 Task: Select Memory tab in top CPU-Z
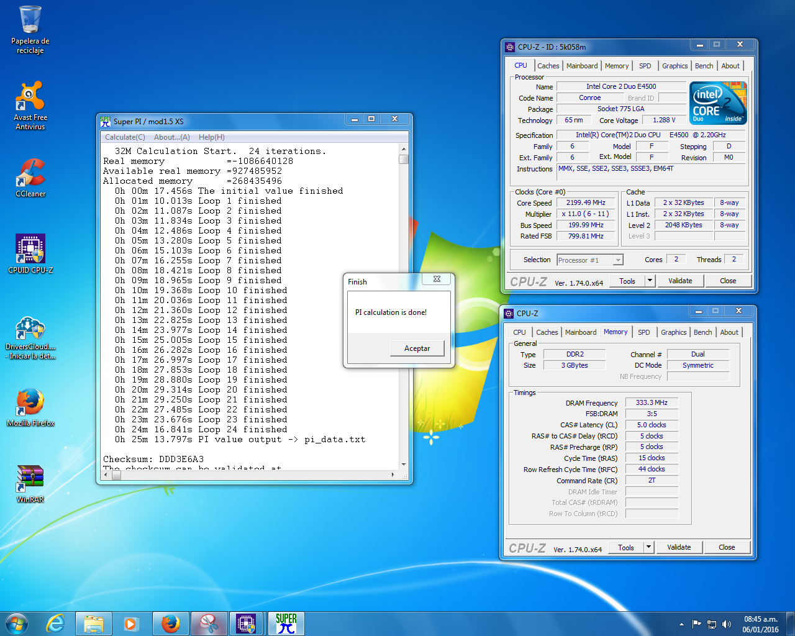[x=617, y=66]
